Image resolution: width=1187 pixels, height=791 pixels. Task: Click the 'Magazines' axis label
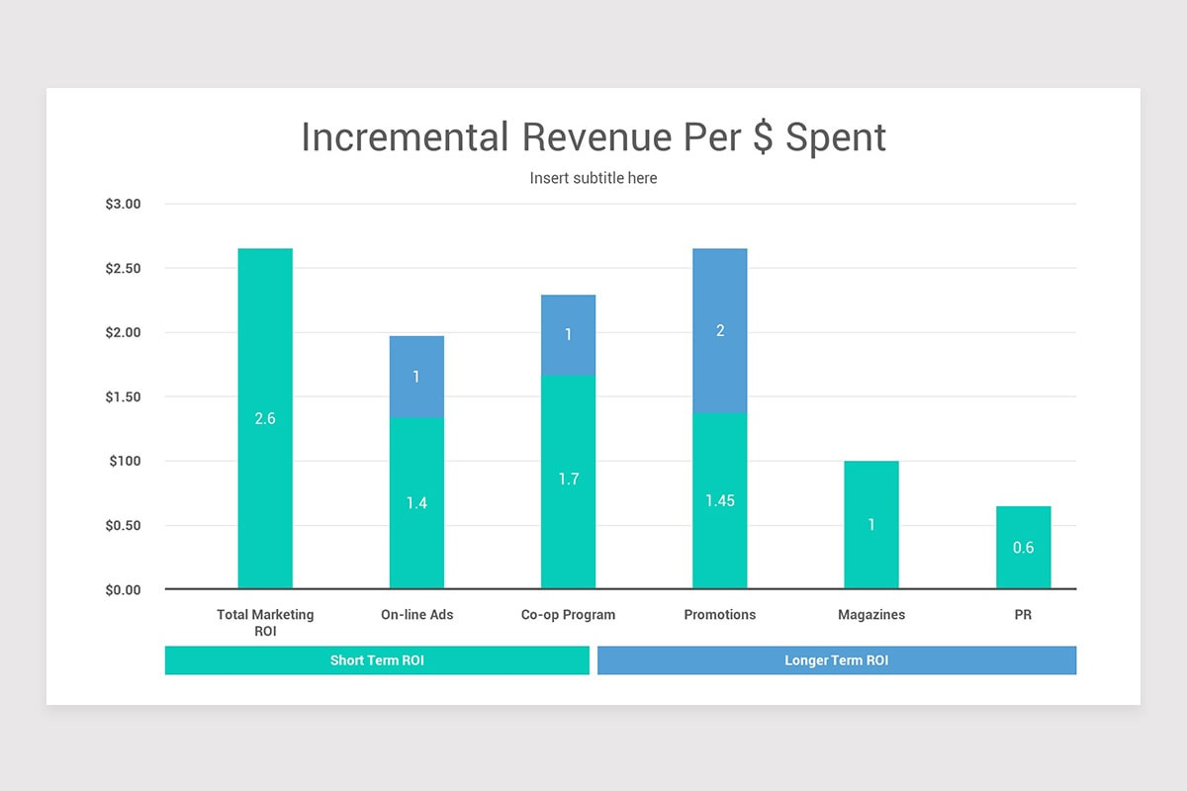(871, 615)
